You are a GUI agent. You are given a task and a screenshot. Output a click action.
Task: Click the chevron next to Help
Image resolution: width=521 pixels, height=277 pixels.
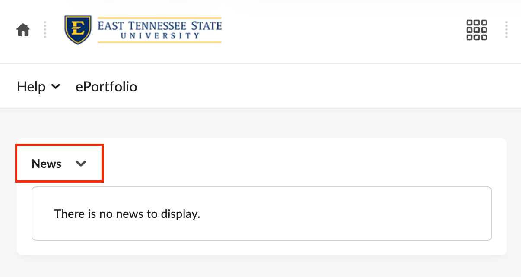[56, 87]
